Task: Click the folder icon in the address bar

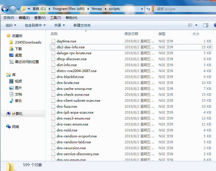Action: [24, 9]
